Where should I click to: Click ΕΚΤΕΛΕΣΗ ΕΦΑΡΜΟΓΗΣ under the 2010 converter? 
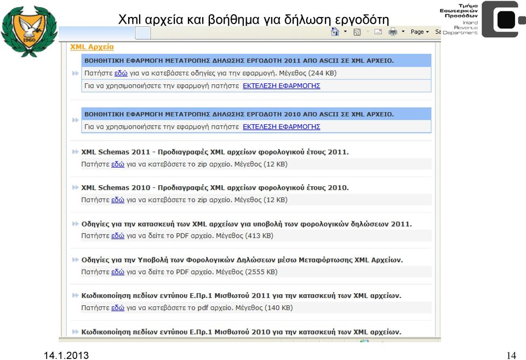coord(282,127)
